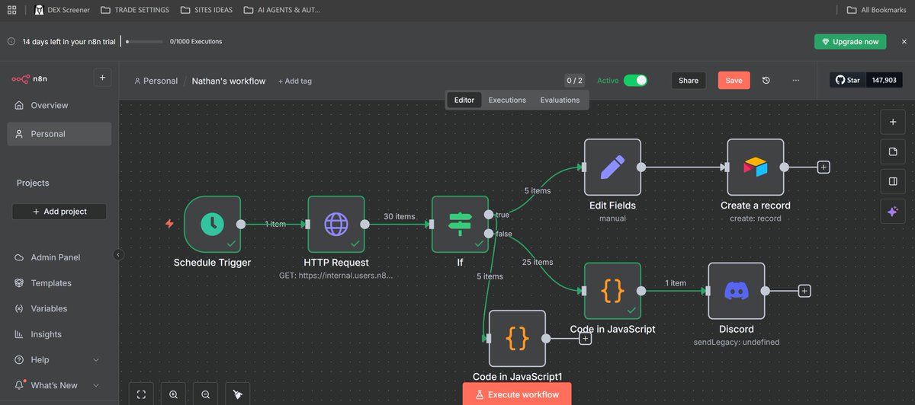The width and height of the screenshot is (915, 405).
Task: Zoom out of the canvas
Action: point(205,394)
